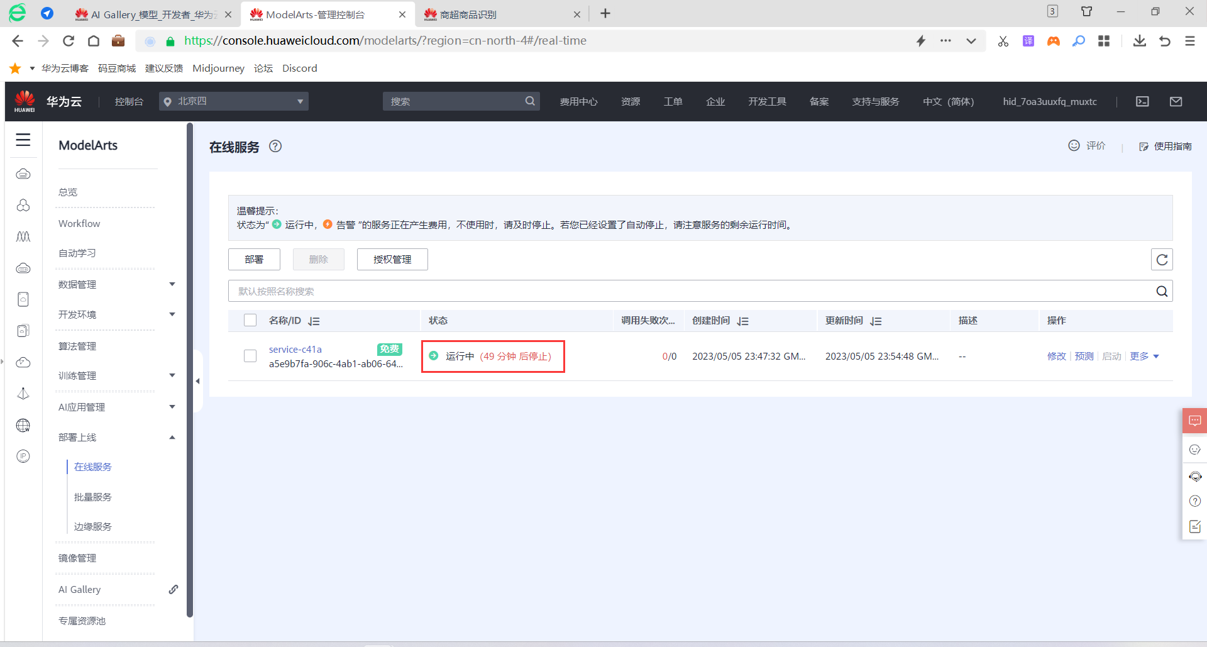Click the top 搜索 search box

pos(461,101)
